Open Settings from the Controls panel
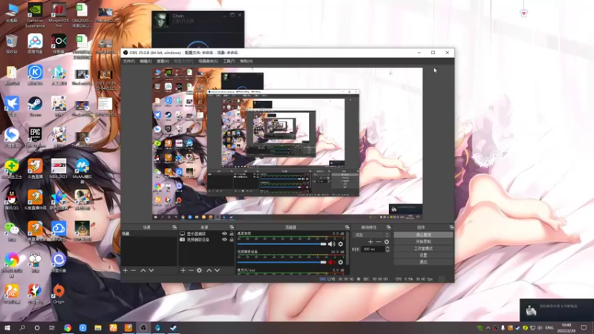This screenshot has height=334, width=594. [x=423, y=255]
